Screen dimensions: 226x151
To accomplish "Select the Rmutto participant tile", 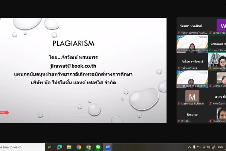I will pyautogui.click(x=192, y=115).
